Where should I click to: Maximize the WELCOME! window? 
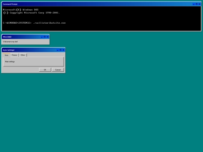click(x=45, y=37)
